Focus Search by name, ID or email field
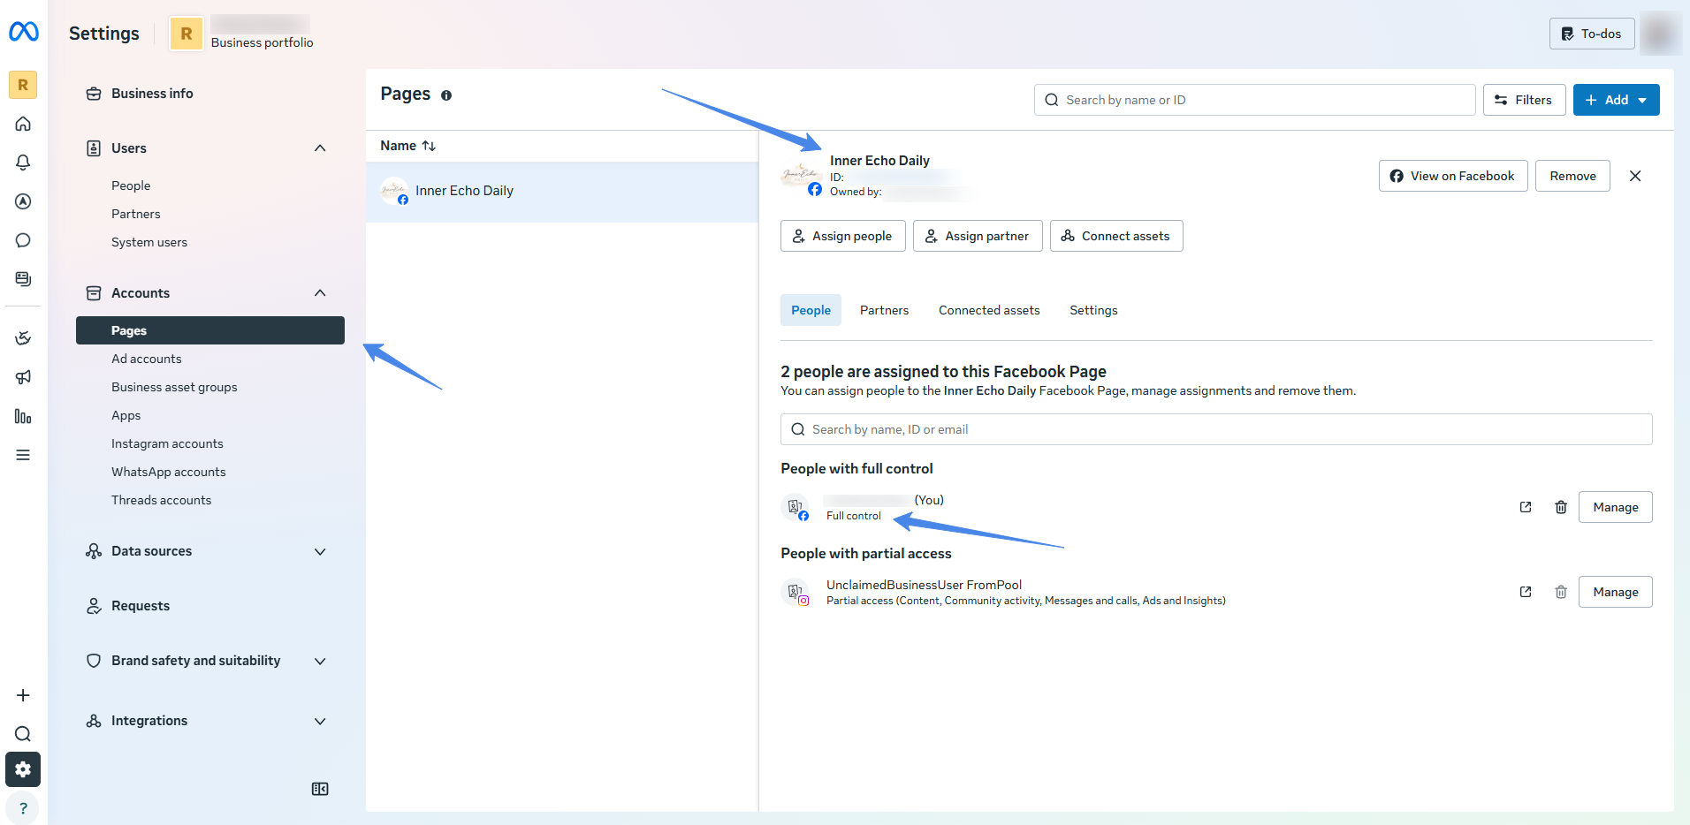1690x825 pixels. click(x=1216, y=429)
